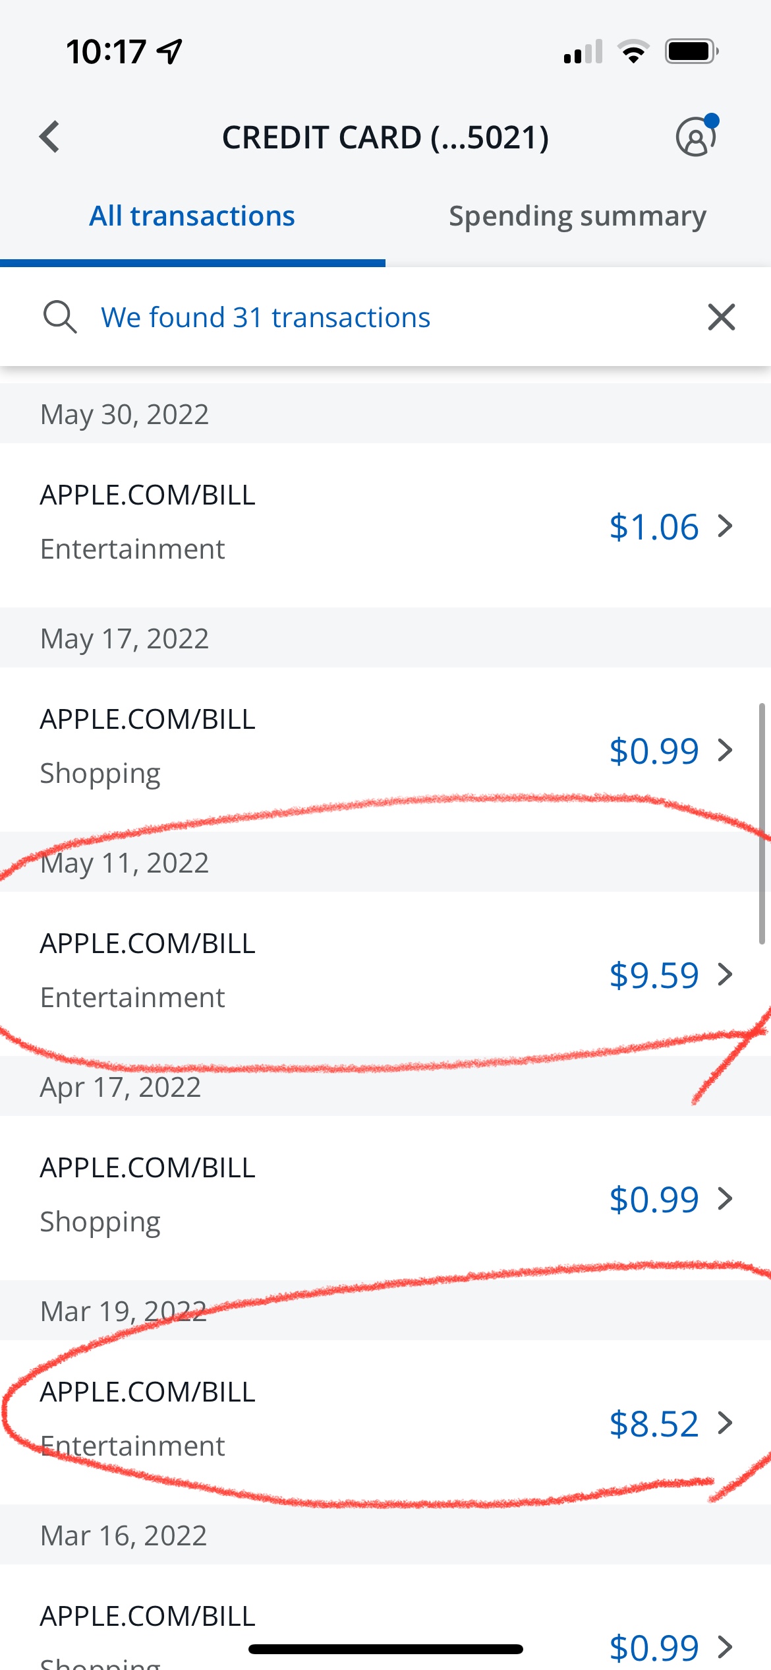The image size is (771, 1670).
Task: Clear the search with the X icon
Action: tap(721, 317)
